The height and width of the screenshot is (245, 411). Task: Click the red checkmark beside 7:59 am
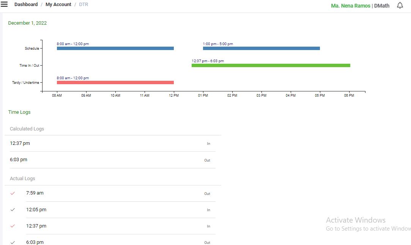click(13, 193)
